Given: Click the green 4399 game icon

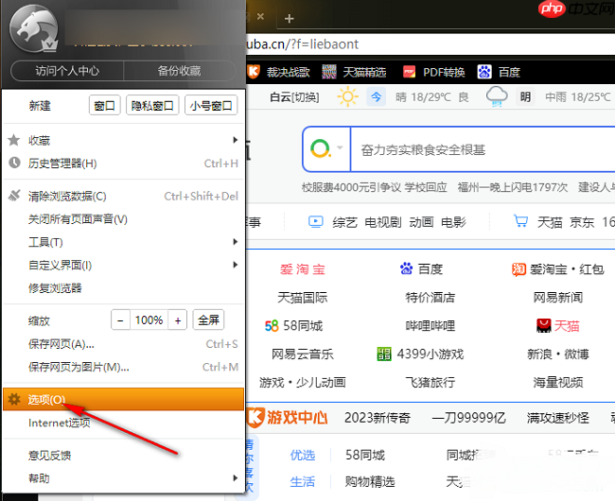Looking at the screenshot, I should tap(384, 354).
